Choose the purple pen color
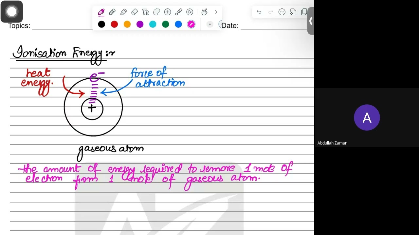 tap(140, 24)
